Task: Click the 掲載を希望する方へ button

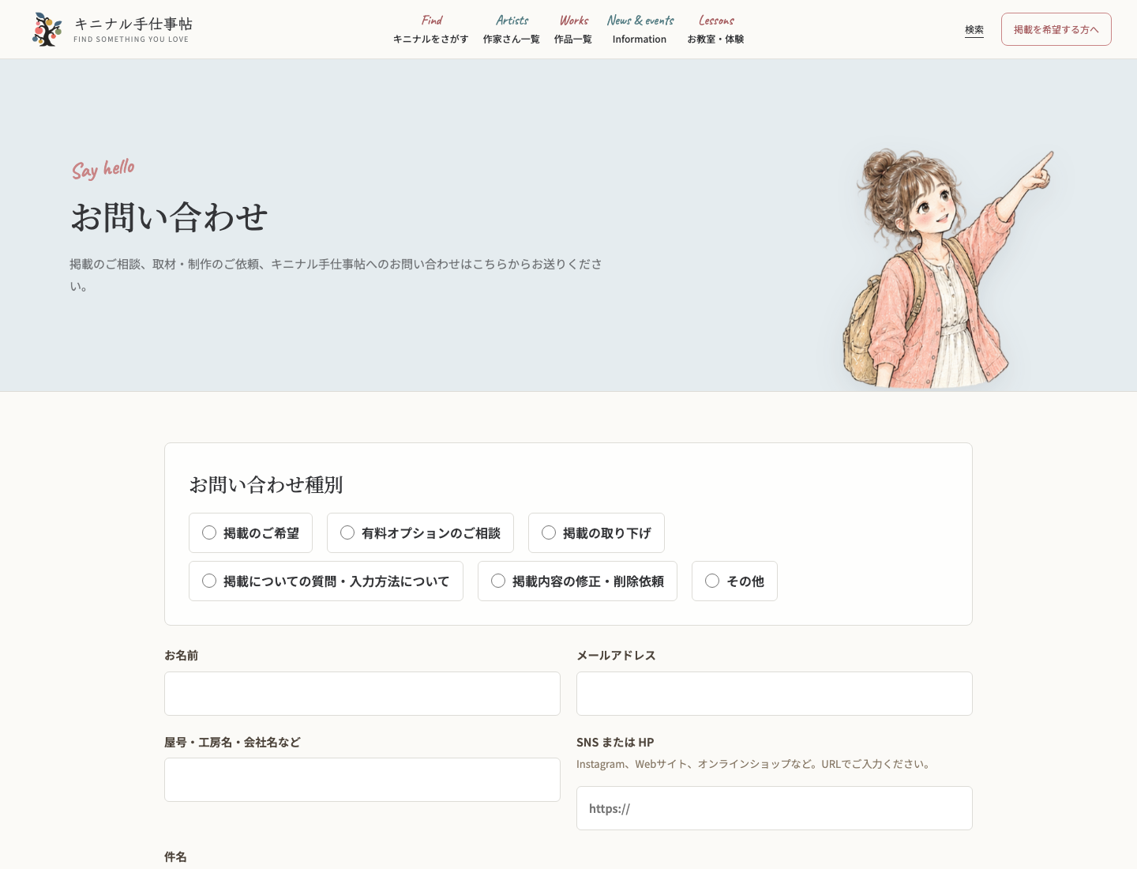Action: (1056, 29)
